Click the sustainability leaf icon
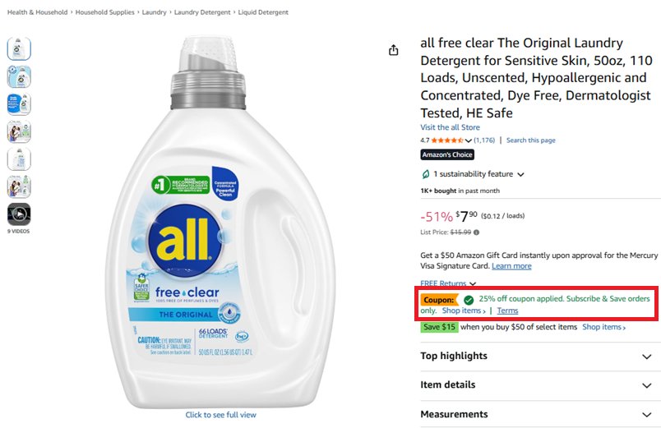The width and height of the screenshot is (661, 428). coord(426,174)
